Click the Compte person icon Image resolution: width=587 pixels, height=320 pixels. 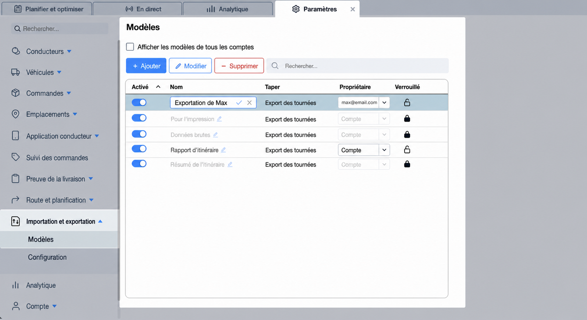16,306
